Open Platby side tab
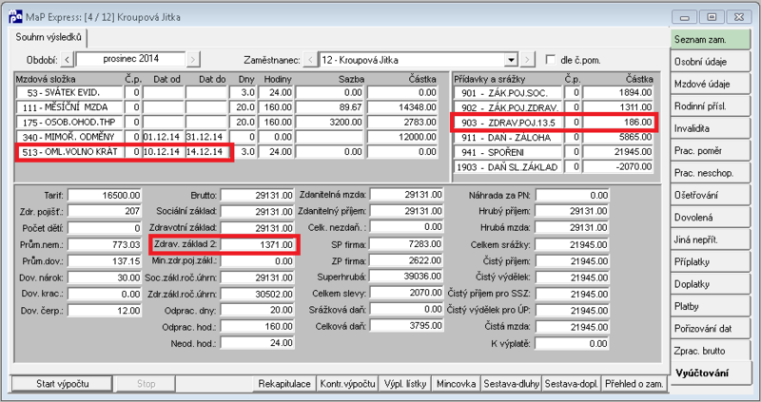761x402 pixels. [710, 306]
